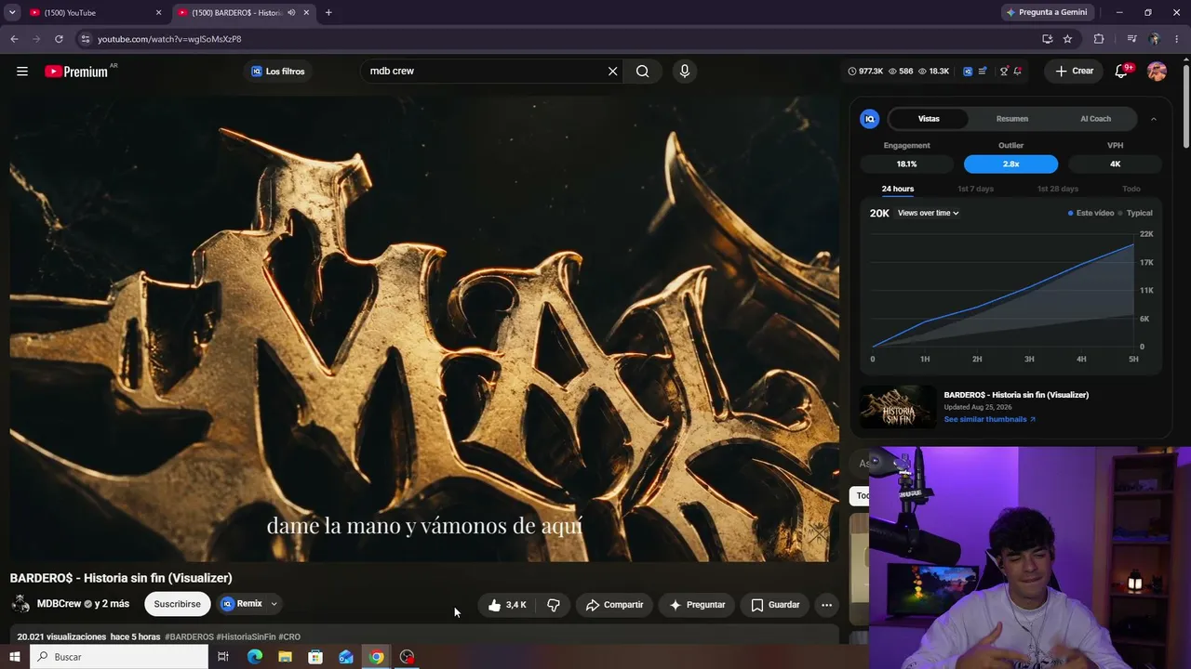Screen dimensions: 1191x669
Task: Open the Windows Start menu
Action: [14, 657]
